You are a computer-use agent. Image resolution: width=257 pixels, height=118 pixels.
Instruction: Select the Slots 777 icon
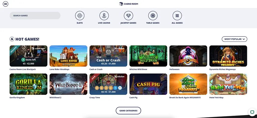click(80, 16)
